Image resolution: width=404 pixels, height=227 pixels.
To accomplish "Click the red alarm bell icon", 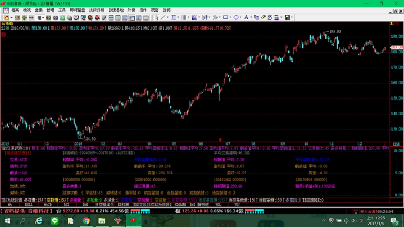I will (97, 18).
